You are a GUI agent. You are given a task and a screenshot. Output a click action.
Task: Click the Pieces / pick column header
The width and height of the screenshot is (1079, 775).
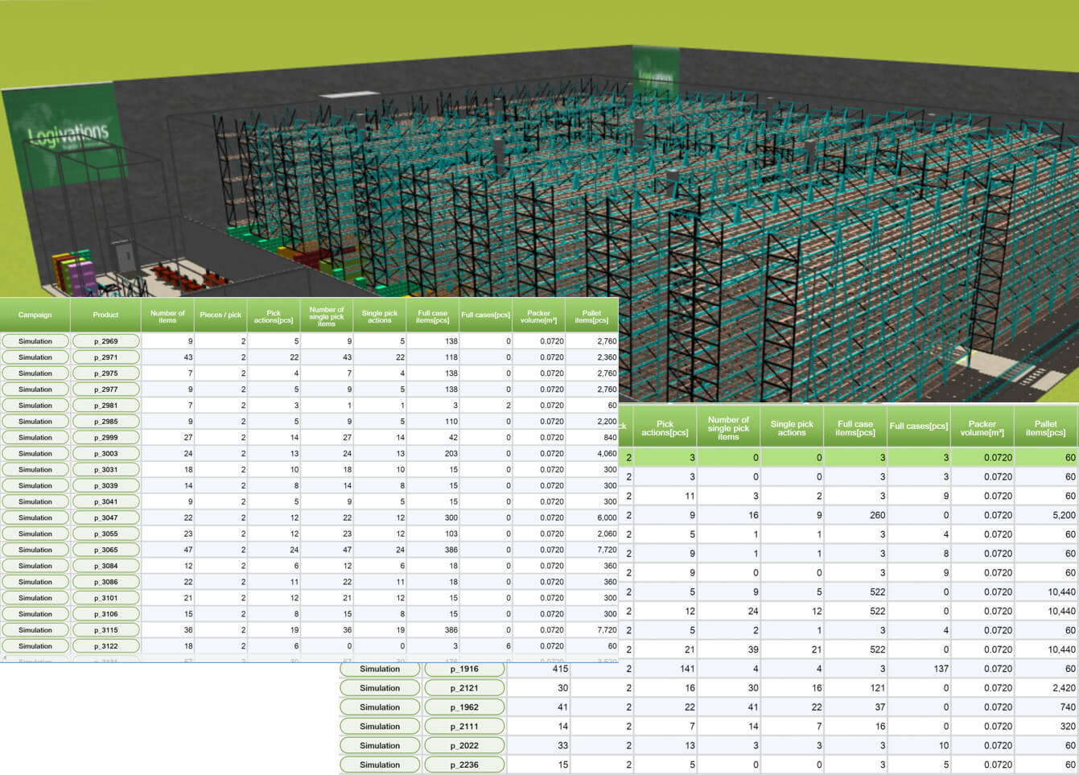(x=220, y=315)
